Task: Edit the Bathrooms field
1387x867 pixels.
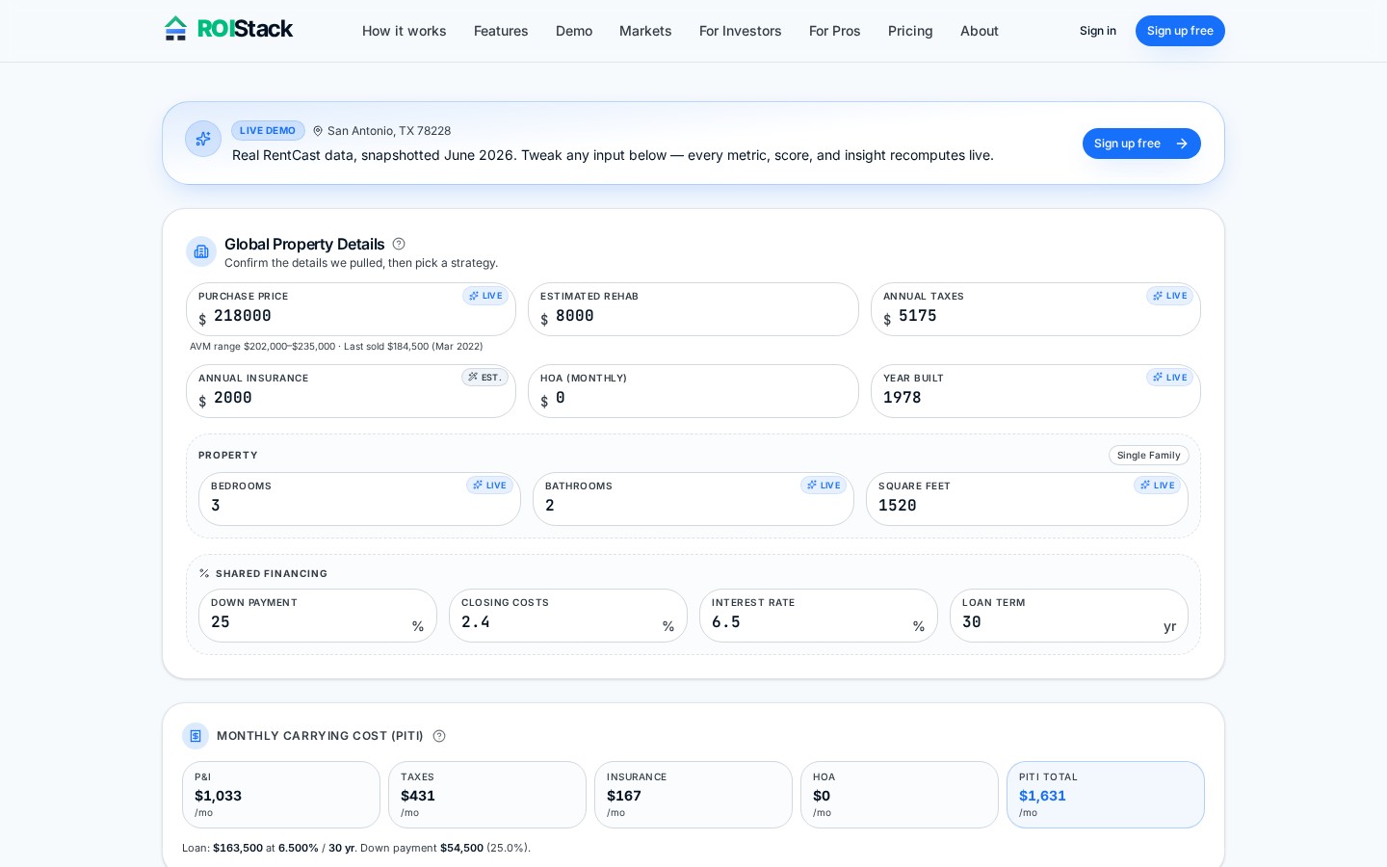Action: [693, 499]
